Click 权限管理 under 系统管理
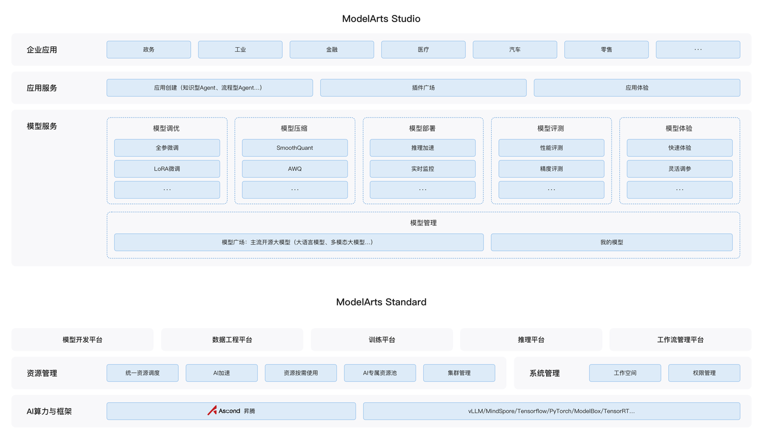This screenshot has height=435, width=763. [704, 373]
